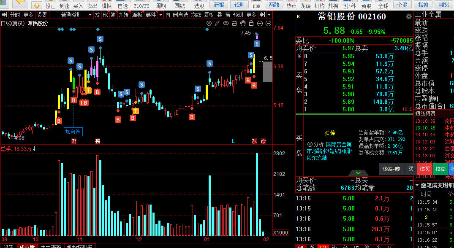Expand the 普通K线 chart type dropdown
Screen dimensions: 454x248
[90, 15]
